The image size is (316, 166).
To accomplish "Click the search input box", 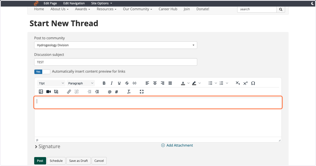I will point(257,9).
